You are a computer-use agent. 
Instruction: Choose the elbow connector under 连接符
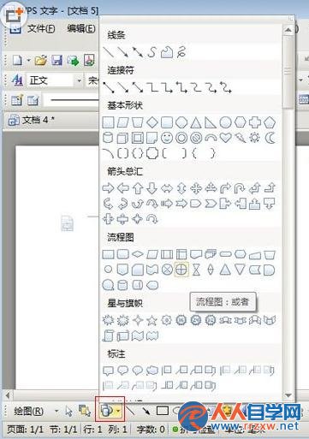click(152, 87)
